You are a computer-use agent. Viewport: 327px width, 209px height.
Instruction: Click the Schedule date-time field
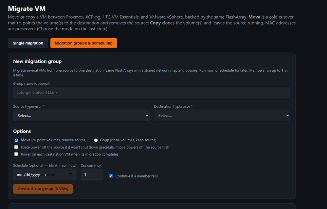(x=45, y=174)
